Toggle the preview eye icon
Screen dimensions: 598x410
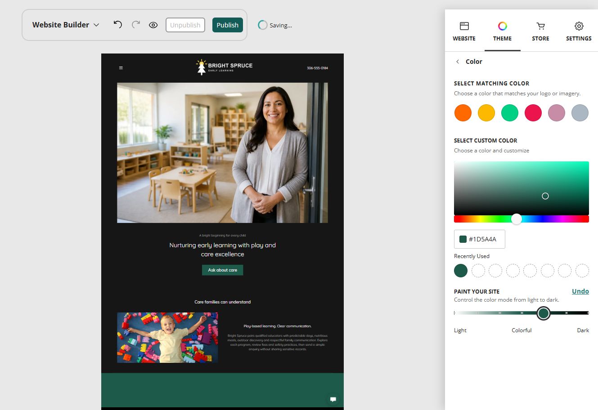point(153,25)
